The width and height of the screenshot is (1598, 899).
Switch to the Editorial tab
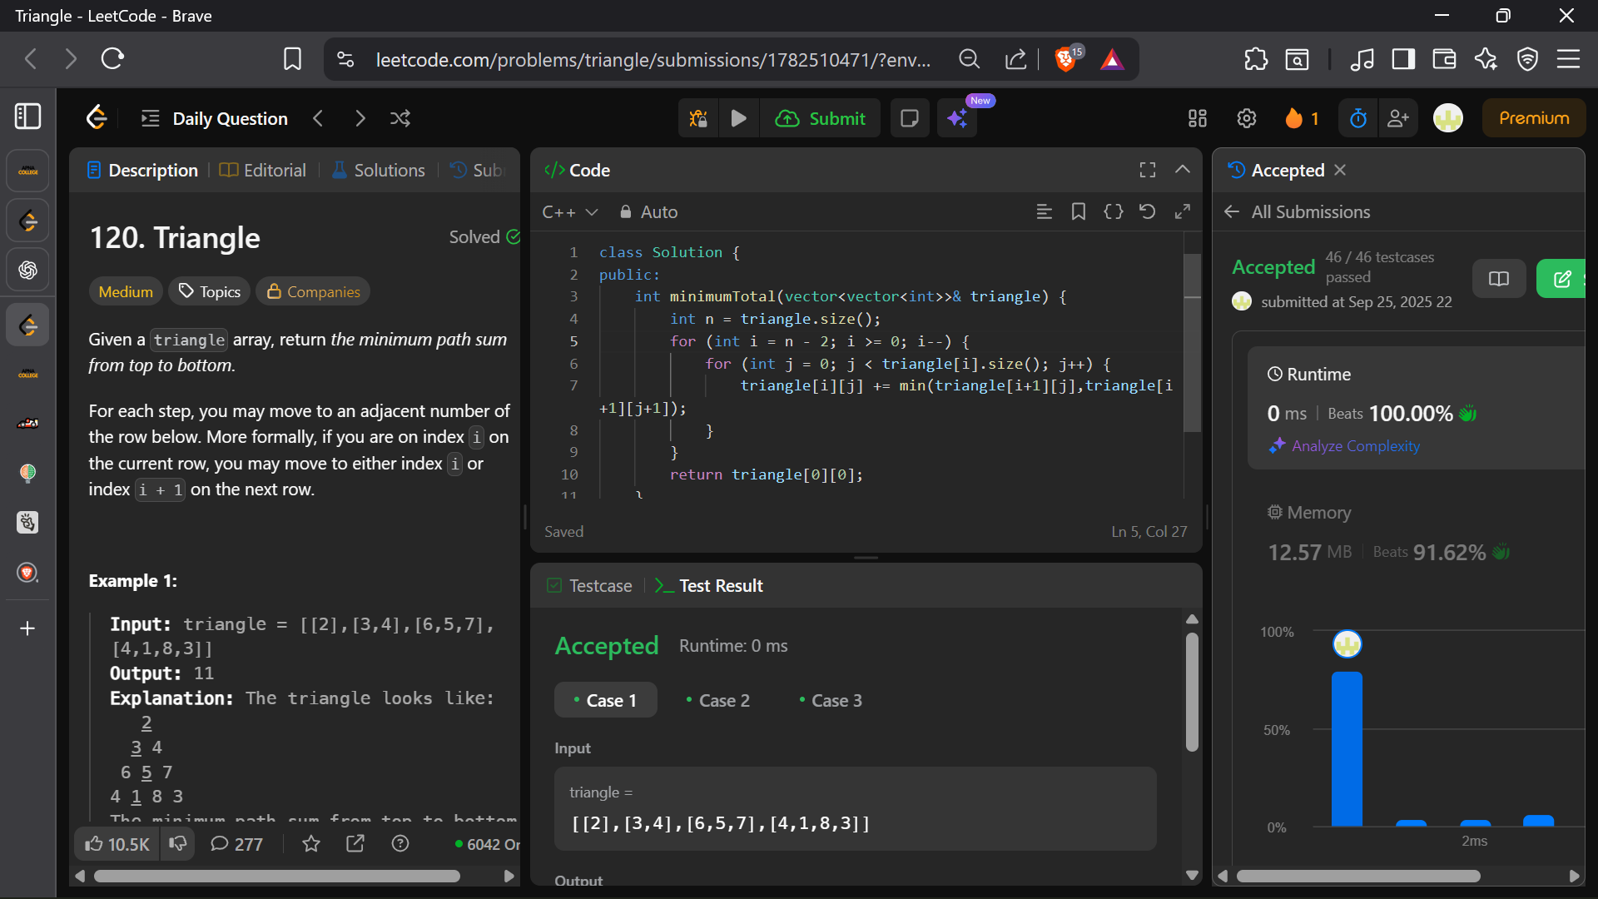263,170
